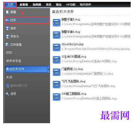Image resolution: width=135 pixels, height=125 pixels.
Task: Click CAD icon beside 别墅平面5.dwg
Action: click(56, 22)
